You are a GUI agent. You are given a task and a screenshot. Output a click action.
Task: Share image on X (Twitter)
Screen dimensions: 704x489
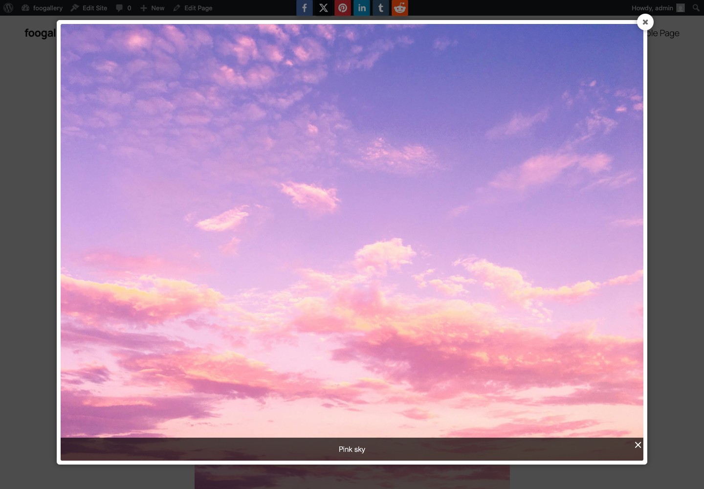[324, 8]
